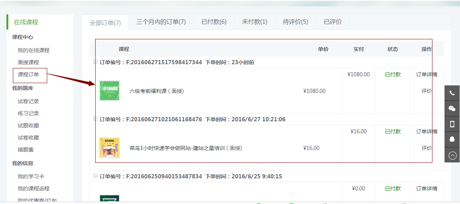Viewport: 460px width, 204px height.
Task: Click the phone contact icon on right sidebar
Action: (x=452, y=93)
